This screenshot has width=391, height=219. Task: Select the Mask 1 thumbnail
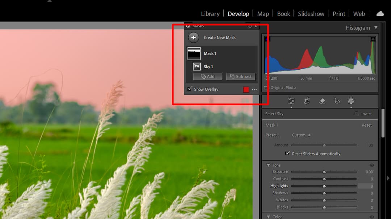coord(194,53)
